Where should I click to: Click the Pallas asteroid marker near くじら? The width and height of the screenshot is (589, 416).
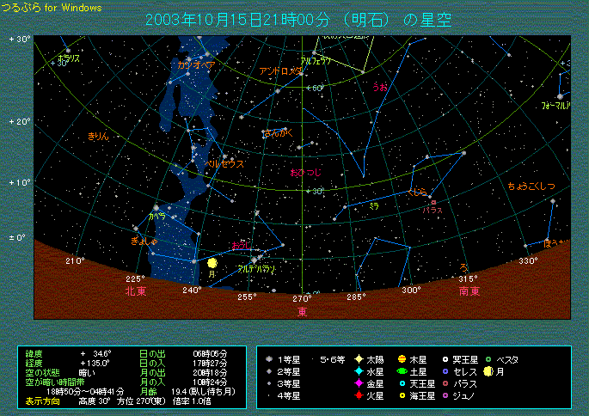[x=433, y=202]
